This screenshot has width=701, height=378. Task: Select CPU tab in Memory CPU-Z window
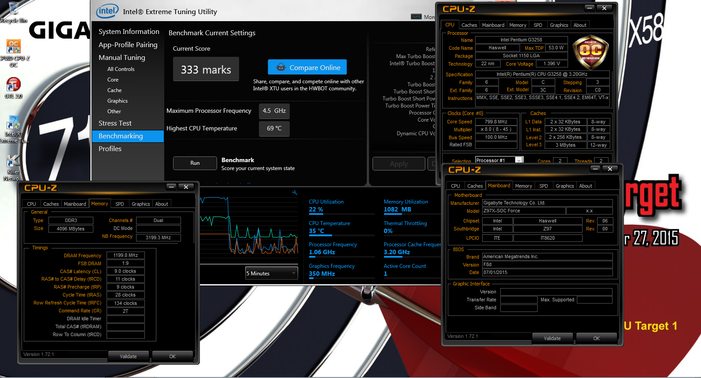point(31,204)
